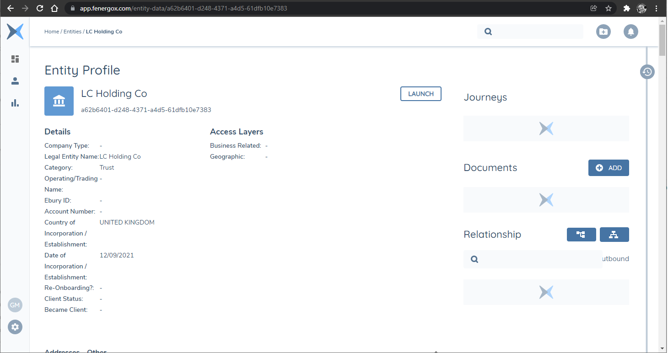Viewport: 668px width, 353px height.
Task: Click the LAUNCH button
Action: click(x=420, y=94)
